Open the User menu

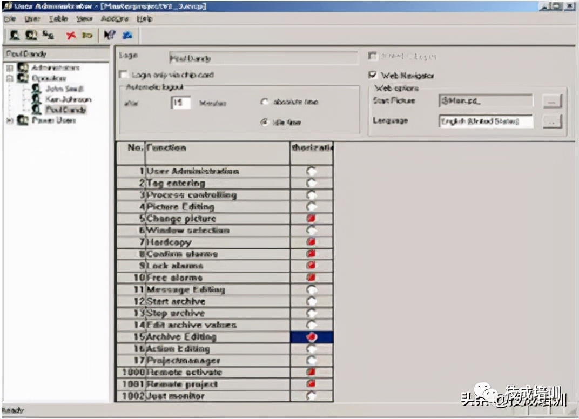32,19
